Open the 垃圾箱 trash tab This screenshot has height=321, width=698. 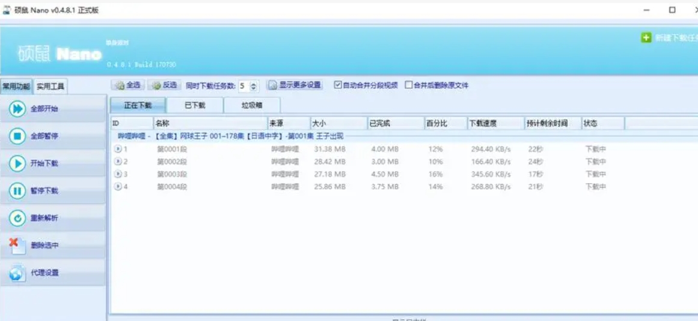(252, 105)
